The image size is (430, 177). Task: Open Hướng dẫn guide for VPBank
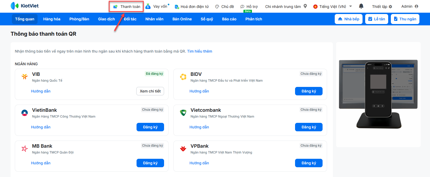coord(199,163)
